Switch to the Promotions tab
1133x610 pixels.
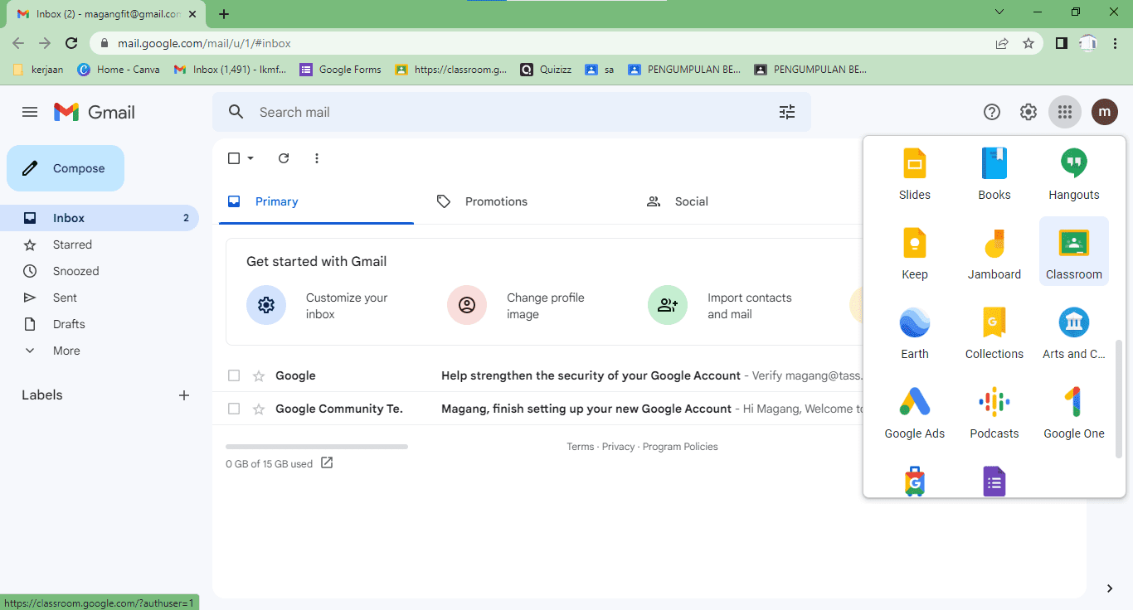tap(496, 201)
